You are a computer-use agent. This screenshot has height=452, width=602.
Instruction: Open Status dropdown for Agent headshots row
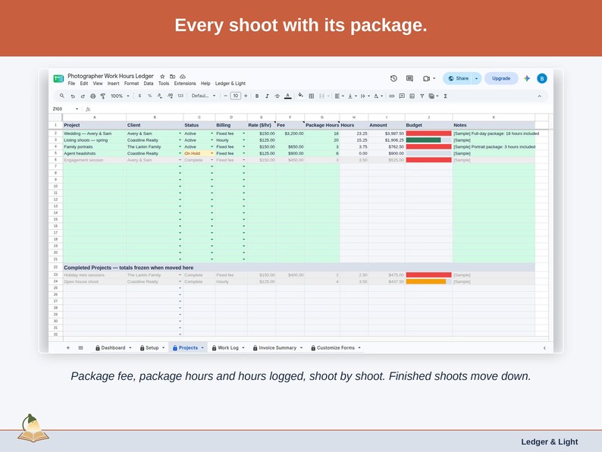point(212,154)
